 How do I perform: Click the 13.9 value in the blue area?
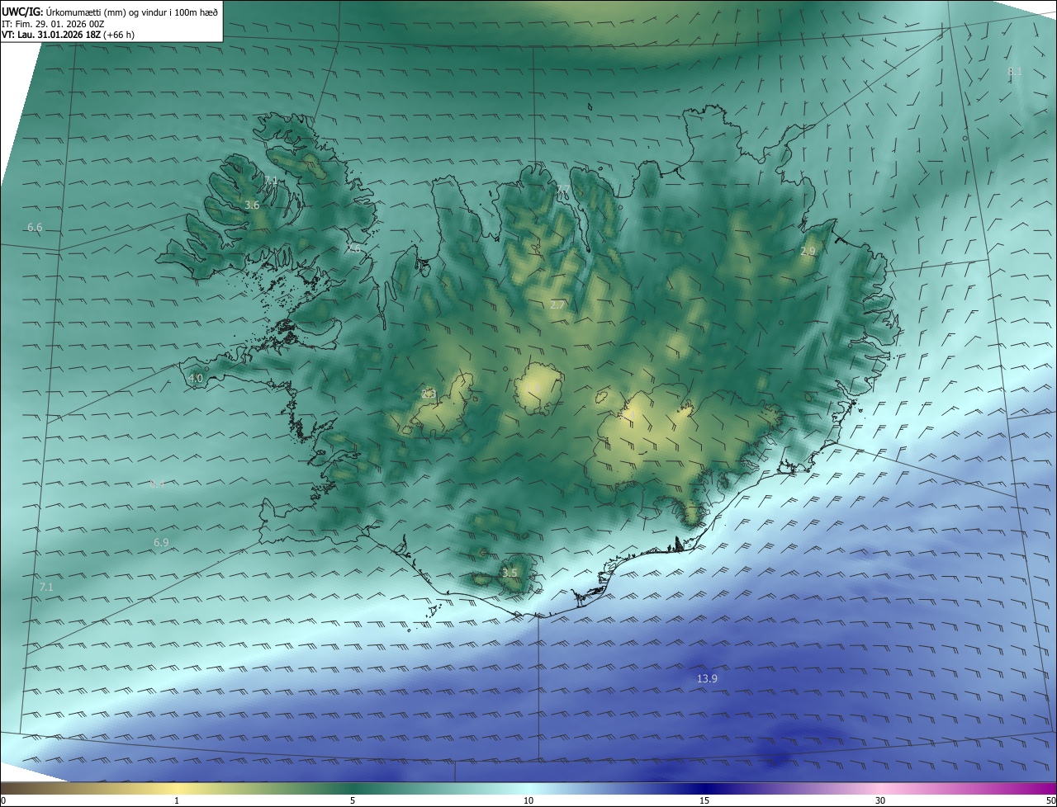coord(707,678)
